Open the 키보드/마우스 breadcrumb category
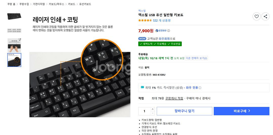The height and width of the screenshot is (135, 273). (x=56, y=4)
